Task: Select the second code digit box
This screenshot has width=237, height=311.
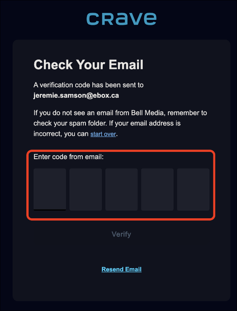Action: point(85,189)
